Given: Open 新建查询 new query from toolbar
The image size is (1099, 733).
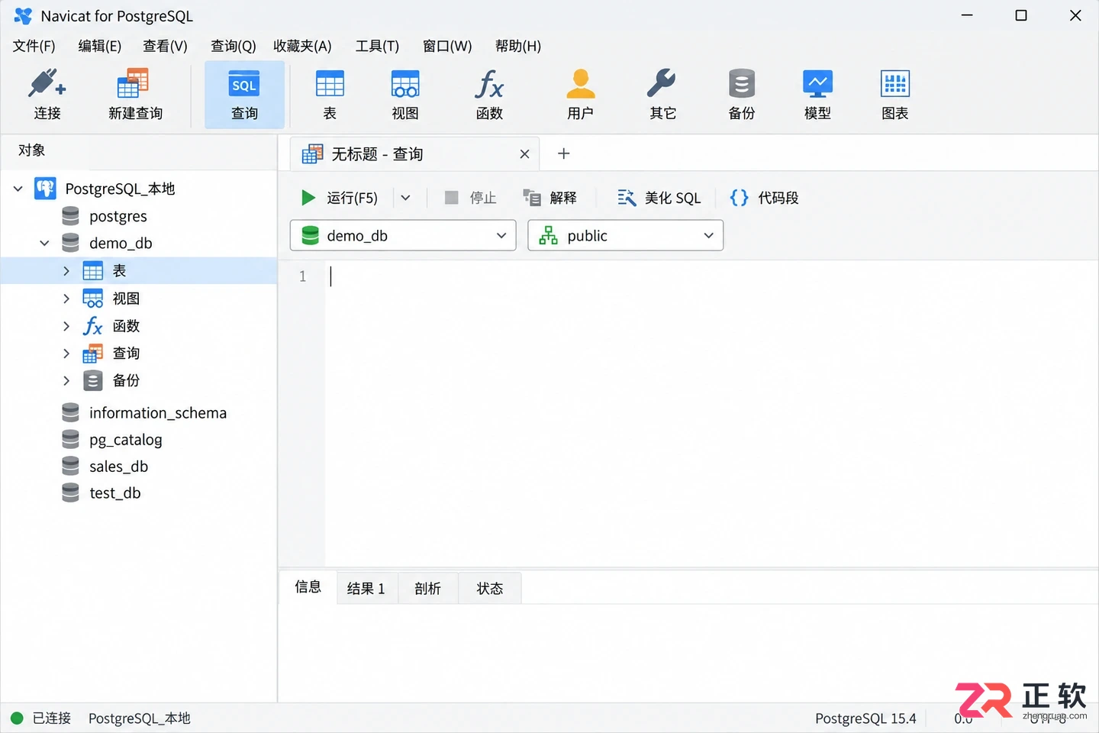Looking at the screenshot, I should pos(135,95).
